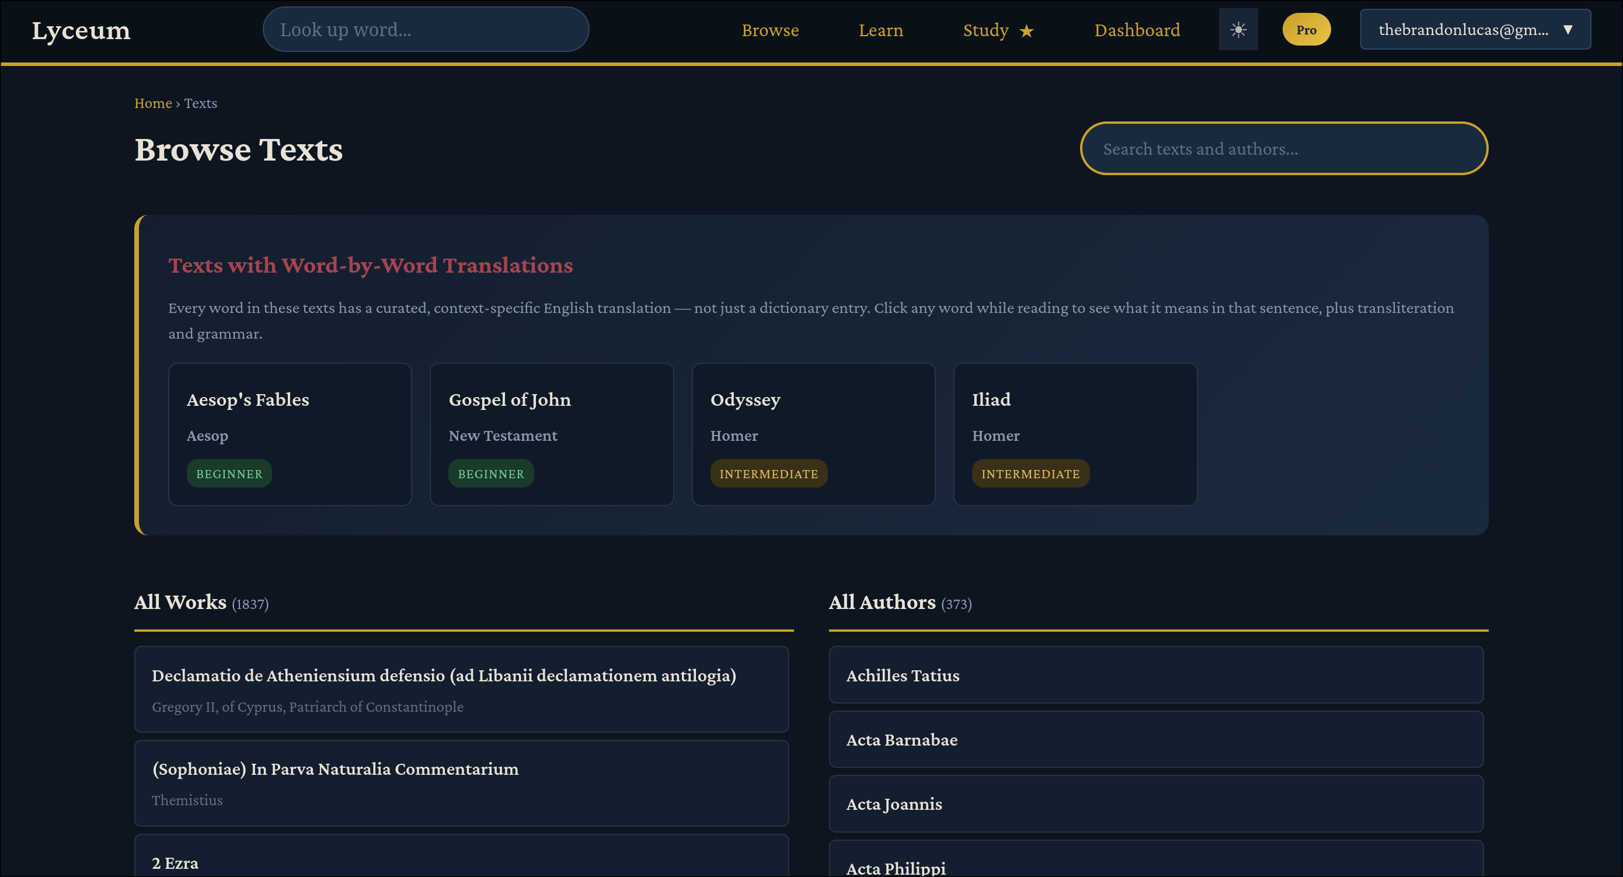This screenshot has width=1623, height=877.
Task: Open the account email dropdown arrow
Action: 1568,30
